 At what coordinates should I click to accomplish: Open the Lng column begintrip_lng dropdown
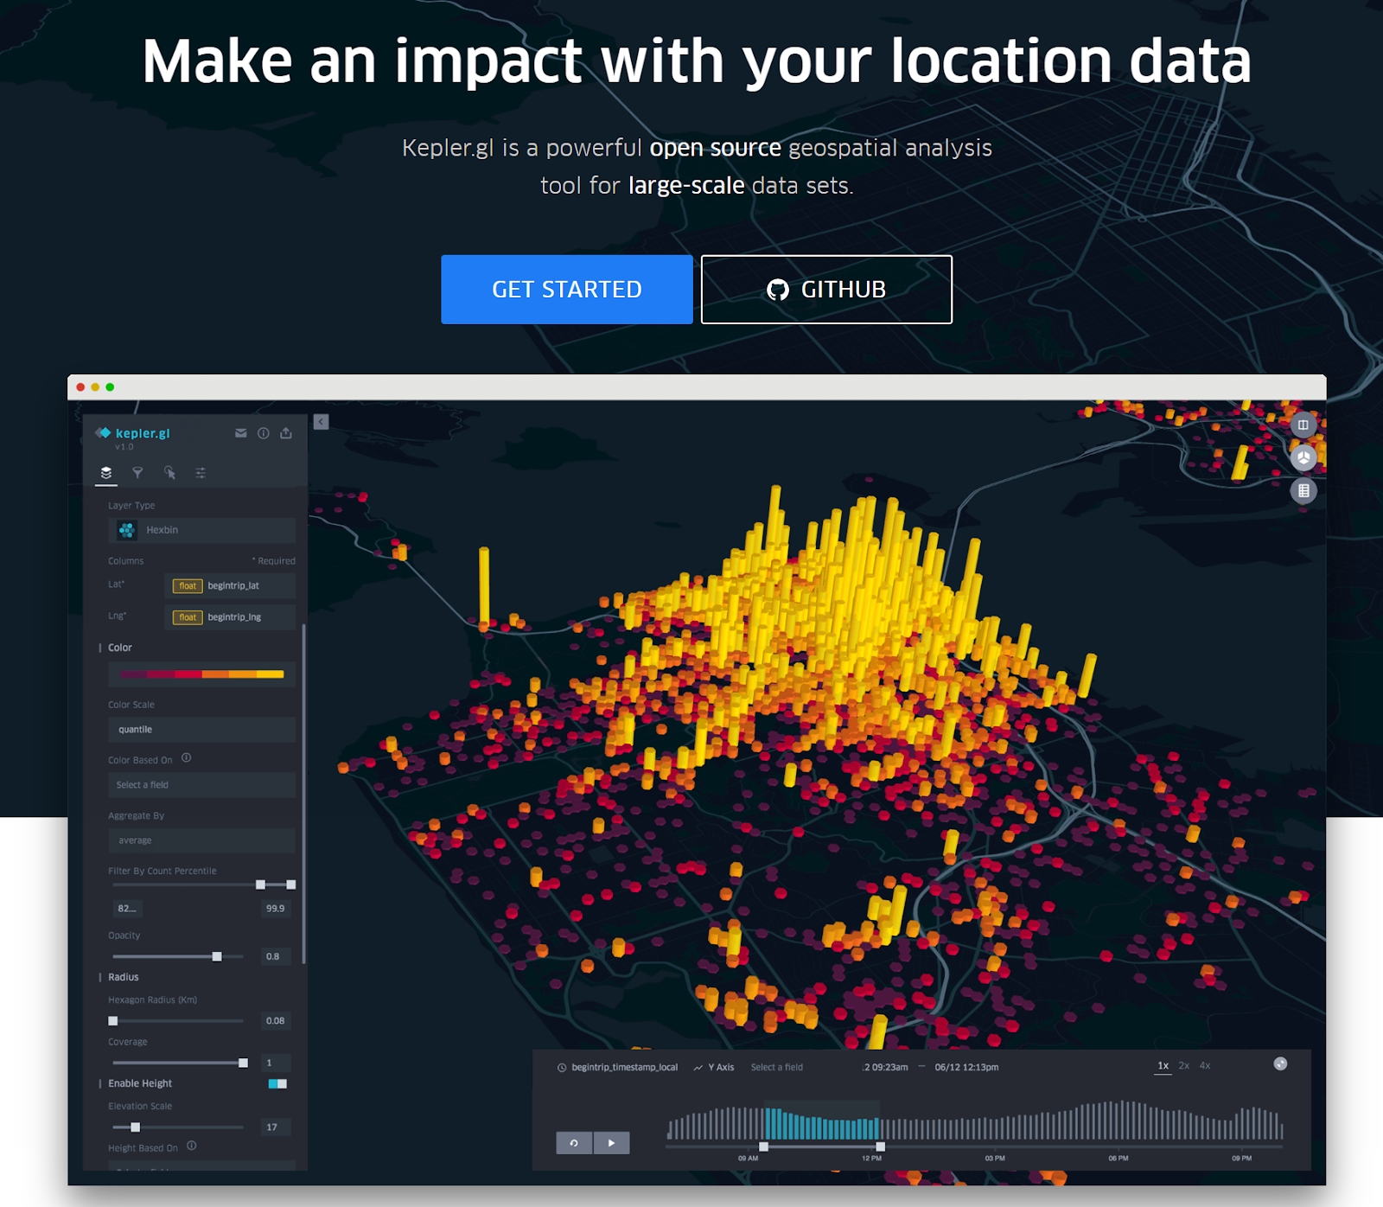pos(230,617)
